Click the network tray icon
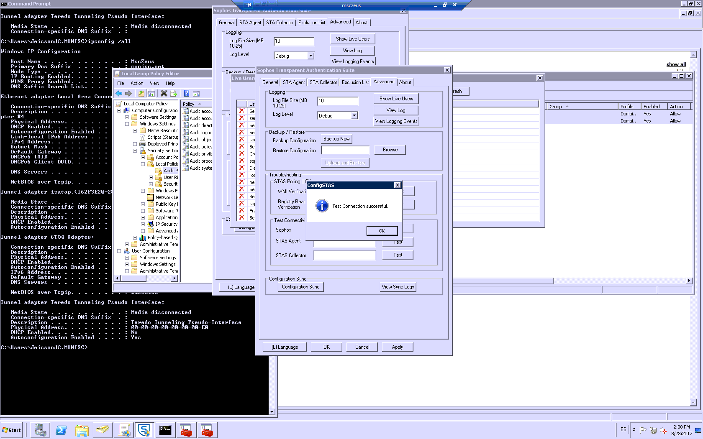Image resolution: width=703 pixels, height=439 pixels. point(653,430)
